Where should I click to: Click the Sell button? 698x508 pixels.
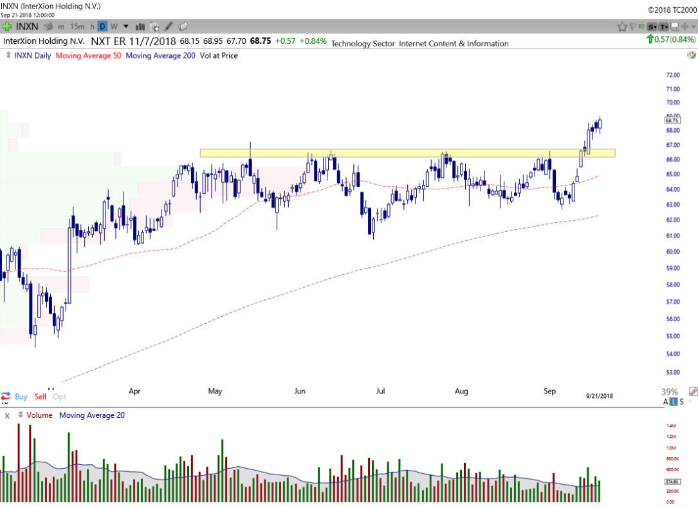point(41,397)
